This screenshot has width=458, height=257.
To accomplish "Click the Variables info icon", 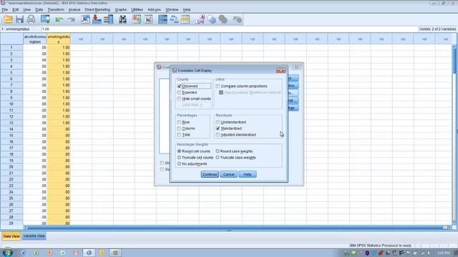I will 108,19.
